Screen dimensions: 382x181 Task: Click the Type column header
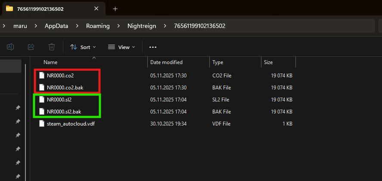(218, 62)
